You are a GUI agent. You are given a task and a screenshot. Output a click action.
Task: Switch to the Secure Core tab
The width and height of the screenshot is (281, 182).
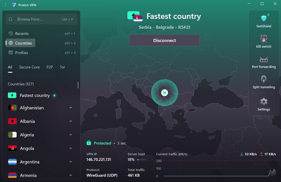pos(29,67)
